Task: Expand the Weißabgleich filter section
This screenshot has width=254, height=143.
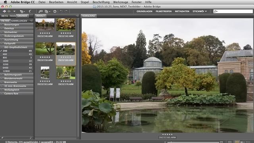Action: pos(17,90)
